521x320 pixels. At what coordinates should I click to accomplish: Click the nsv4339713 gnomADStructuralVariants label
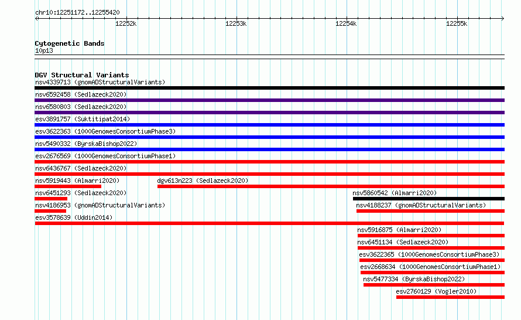tap(100, 82)
